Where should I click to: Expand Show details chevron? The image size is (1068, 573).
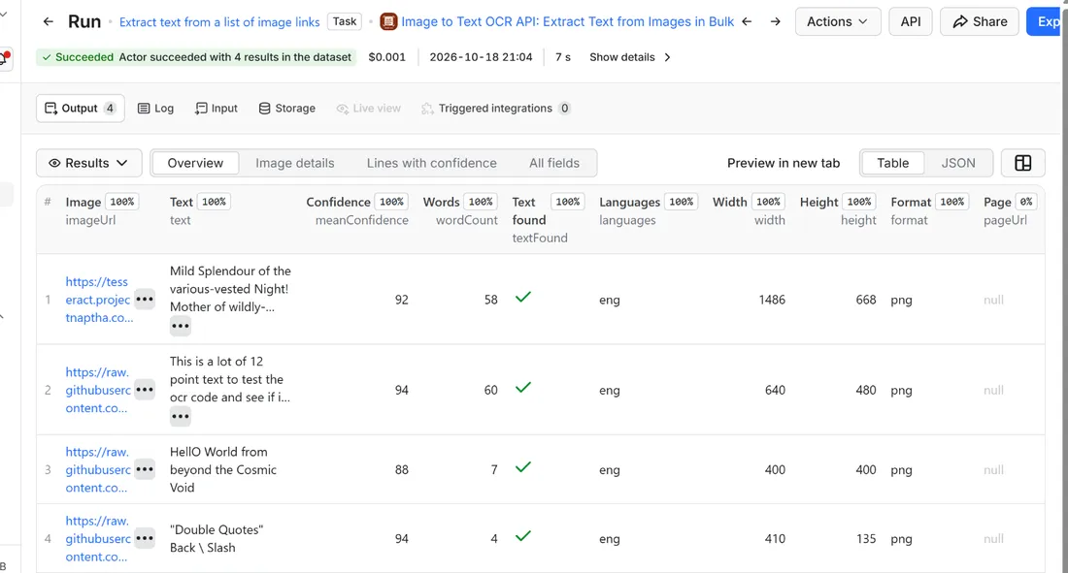(x=668, y=57)
